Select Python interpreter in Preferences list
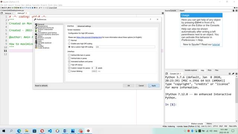 coord(45,29)
